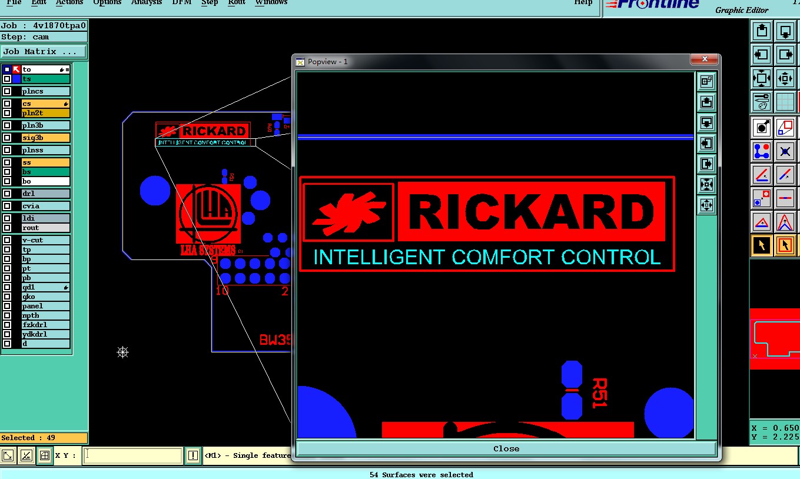This screenshot has width=800, height=479.
Task: Select the single red triangle tool
Action: [762, 222]
